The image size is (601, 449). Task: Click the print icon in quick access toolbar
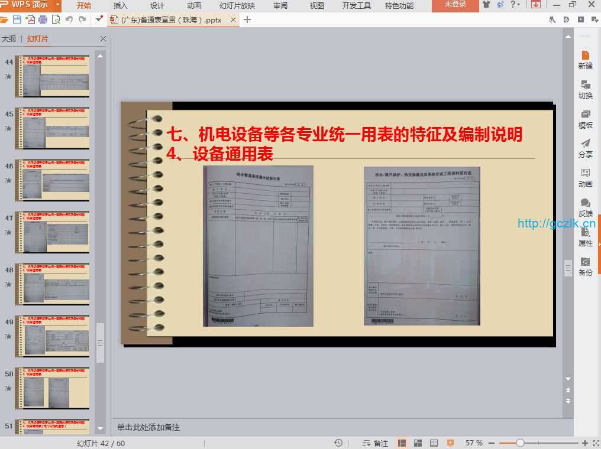point(43,19)
